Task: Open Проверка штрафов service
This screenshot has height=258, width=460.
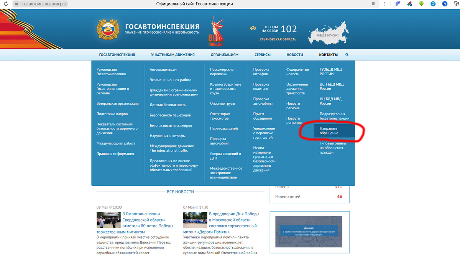Action: pyautogui.click(x=261, y=72)
